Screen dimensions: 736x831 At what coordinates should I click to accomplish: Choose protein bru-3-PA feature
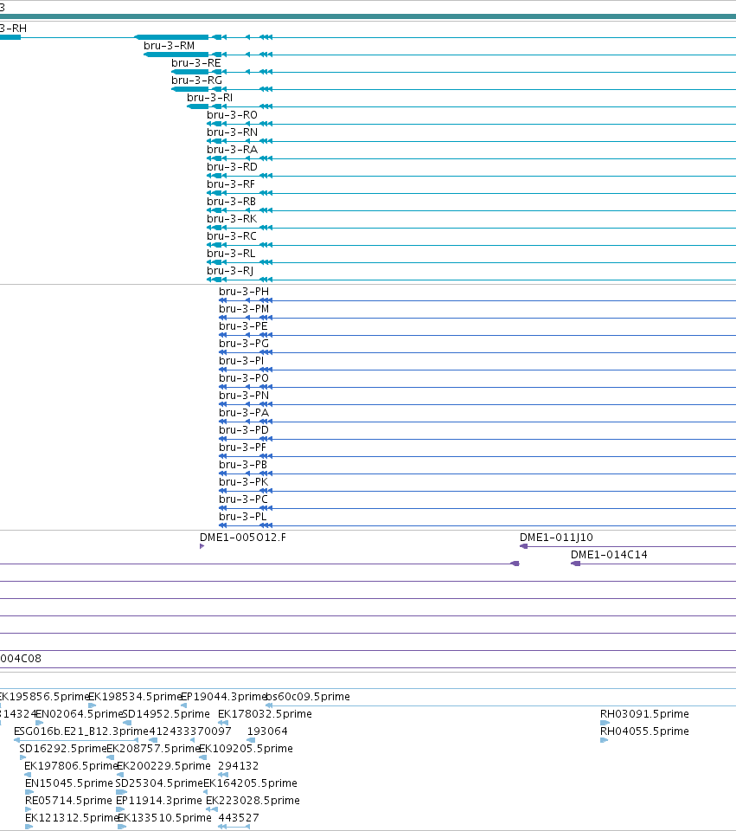(x=244, y=413)
